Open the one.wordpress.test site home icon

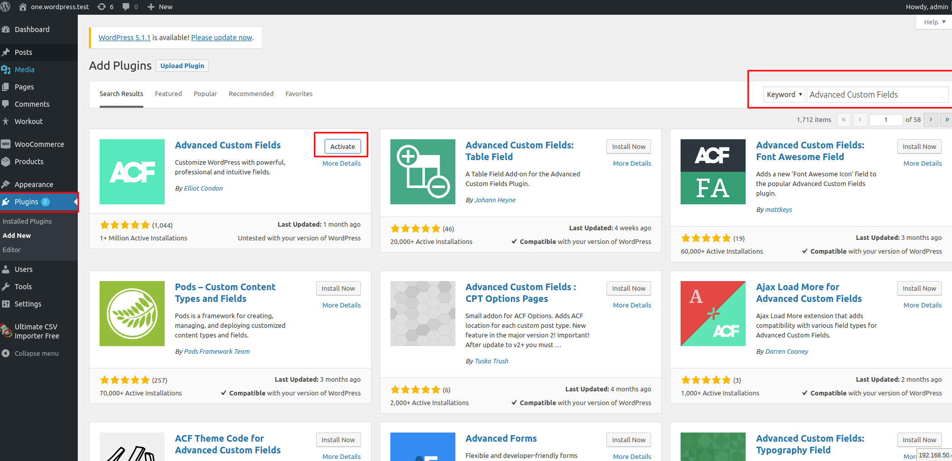(x=22, y=7)
